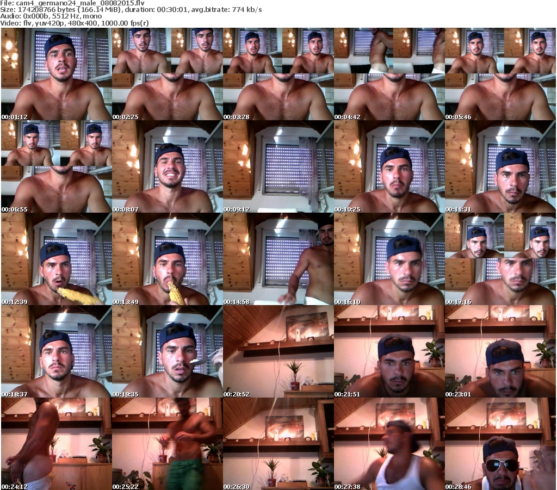Select the 'duration: 00:30:01' text
Screen dimensions: 557x490
pyautogui.click(x=156, y=10)
